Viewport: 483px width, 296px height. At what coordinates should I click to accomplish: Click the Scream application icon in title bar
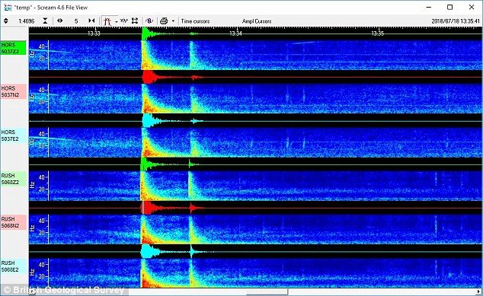[8, 8]
